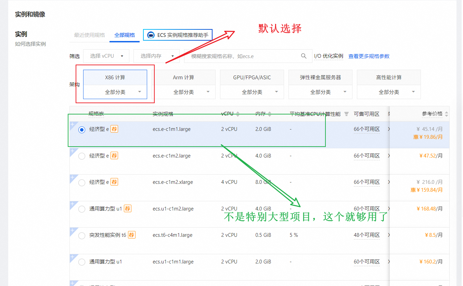Click the robot icon of ECS recommendation assistant
Screen dimensions: 463x286
[151, 35]
